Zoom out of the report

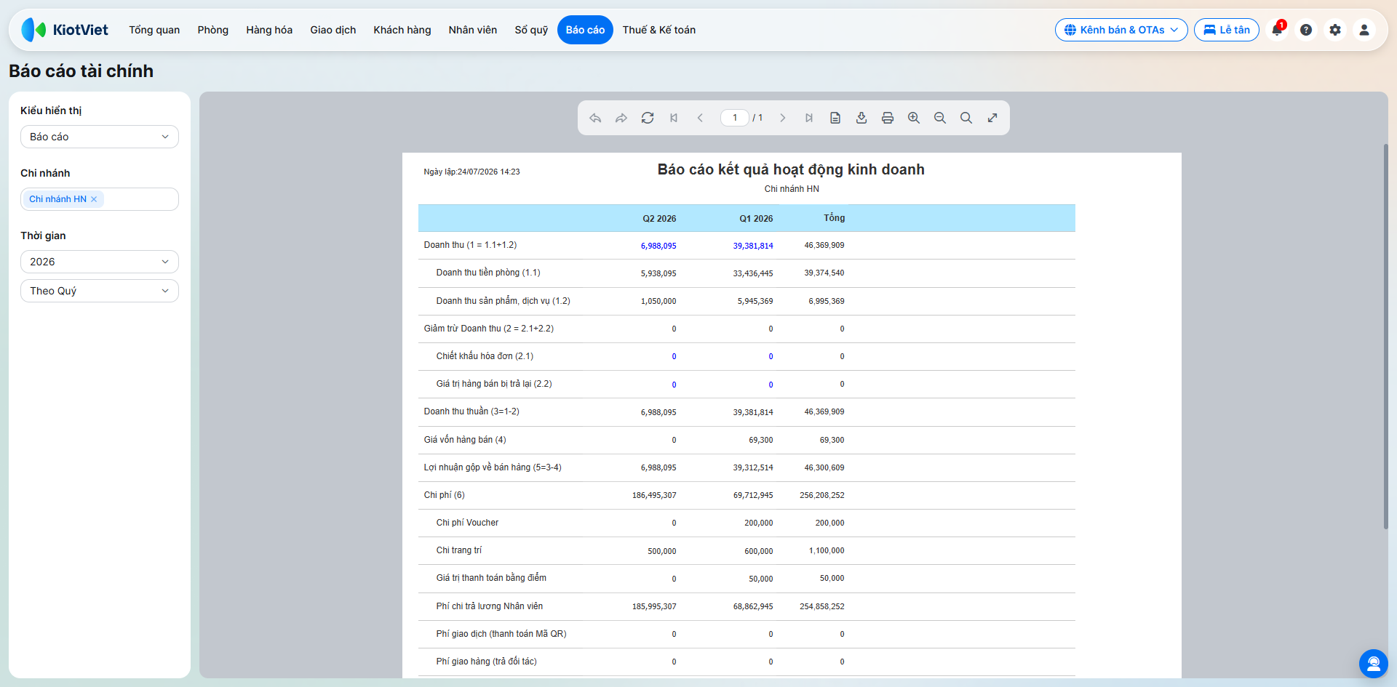(x=940, y=118)
